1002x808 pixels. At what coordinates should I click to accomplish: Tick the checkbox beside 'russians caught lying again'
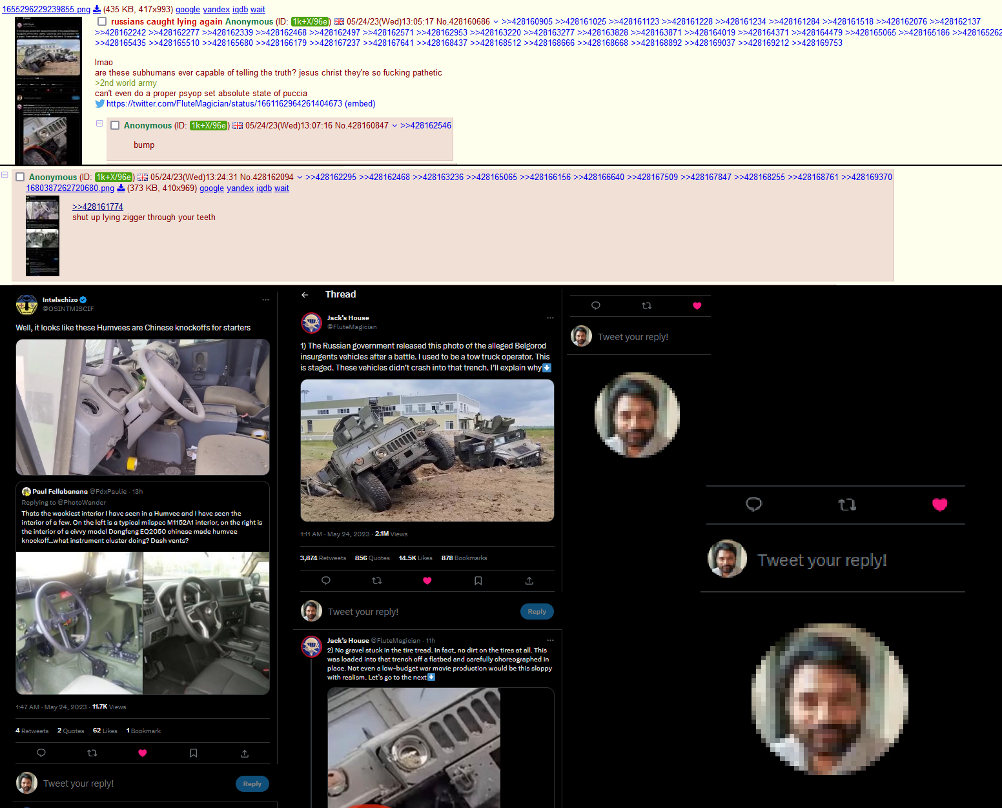102,22
